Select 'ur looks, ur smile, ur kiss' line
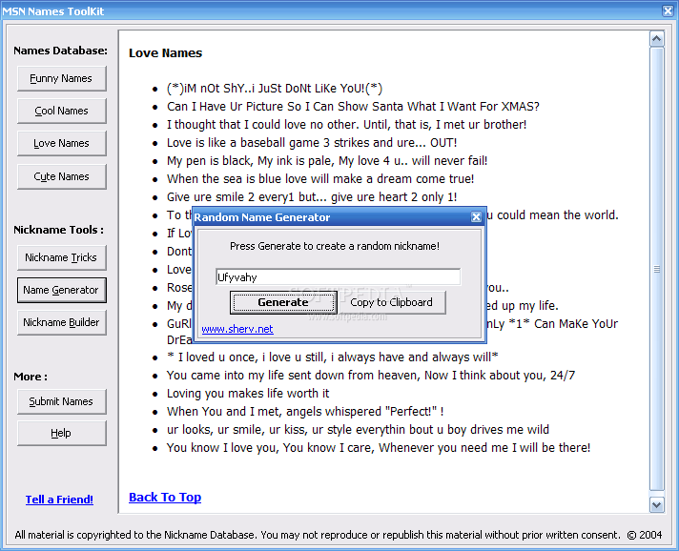Image resolution: width=679 pixels, height=551 pixels. [358, 430]
